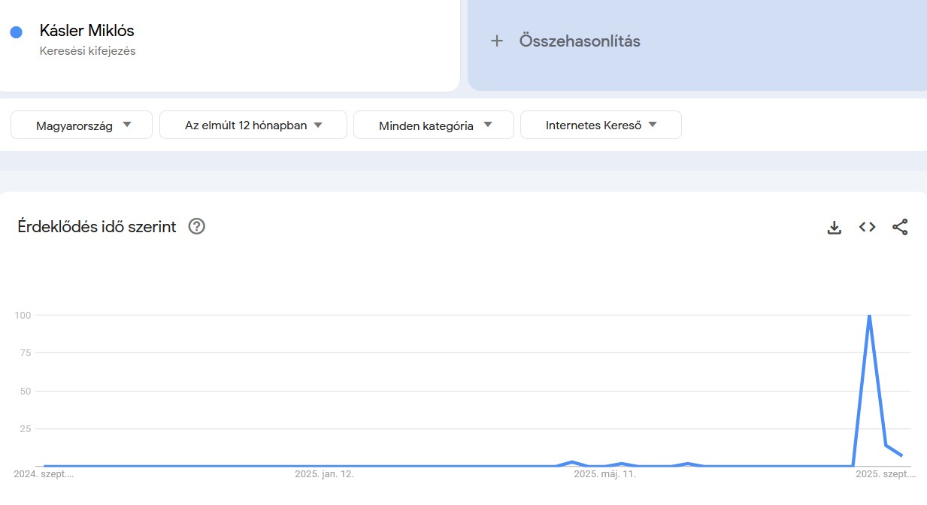Open the help tooltip beside Érdeklődés idő szerint

click(196, 225)
